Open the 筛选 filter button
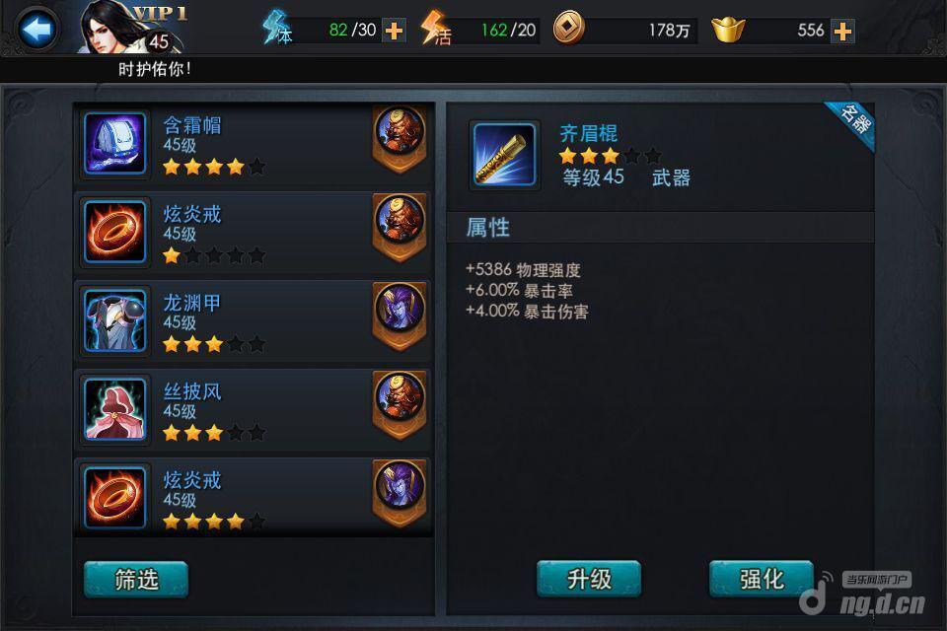This screenshot has width=947, height=631. pyautogui.click(x=136, y=579)
